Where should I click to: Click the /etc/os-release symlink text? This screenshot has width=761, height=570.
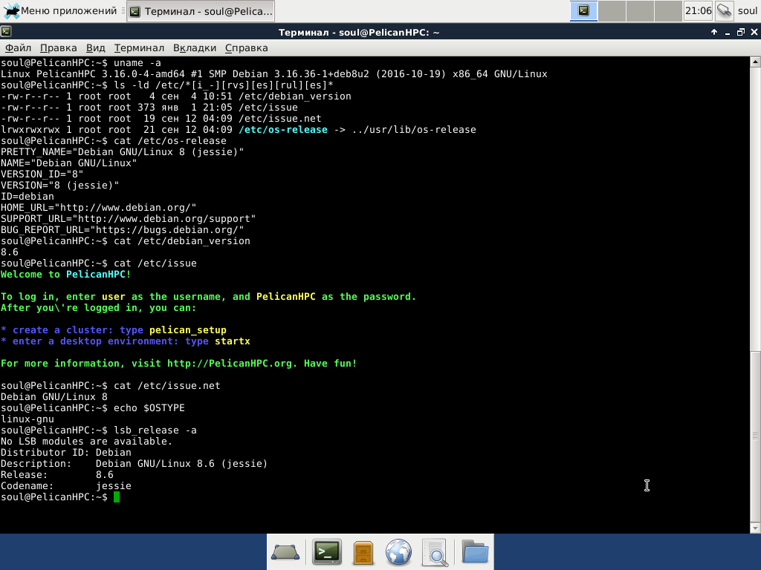point(283,130)
